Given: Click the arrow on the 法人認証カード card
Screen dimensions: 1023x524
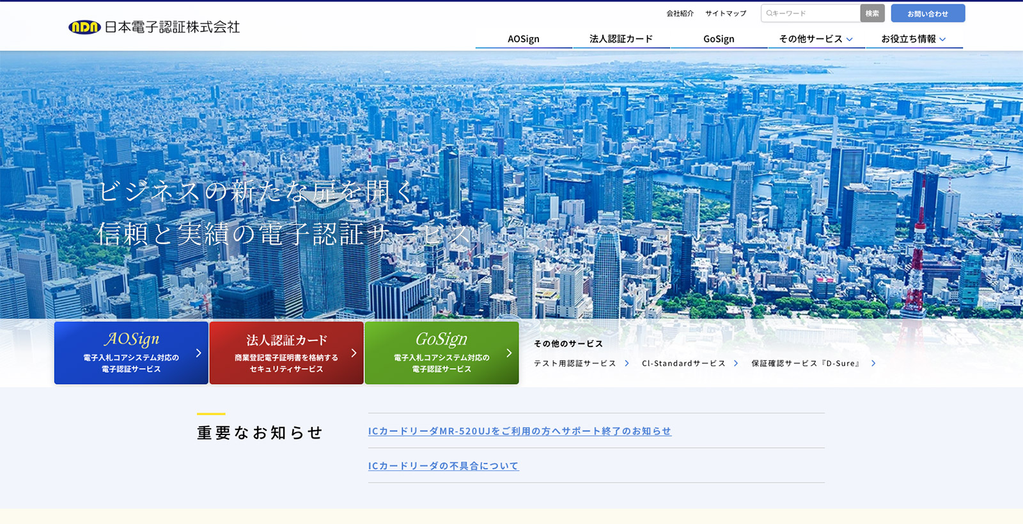Looking at the screenshot, I should pyautogui.click(x=354, y=353).
